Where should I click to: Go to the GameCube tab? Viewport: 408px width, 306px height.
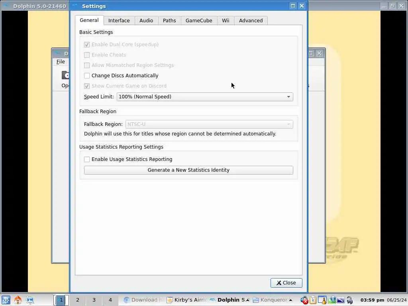click(x=199, y=21)
